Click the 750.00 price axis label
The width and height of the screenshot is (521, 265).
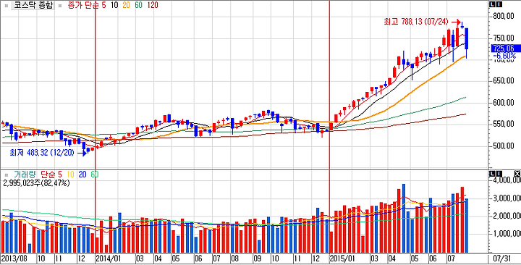pyautogui.click(x=504, y=38)
